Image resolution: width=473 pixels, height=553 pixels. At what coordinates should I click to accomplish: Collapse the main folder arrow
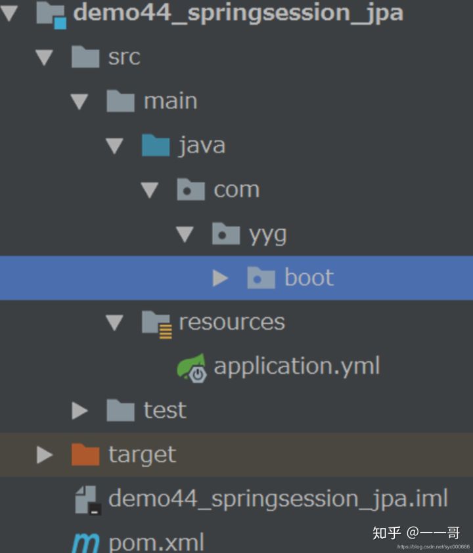(x=79, y=102)
